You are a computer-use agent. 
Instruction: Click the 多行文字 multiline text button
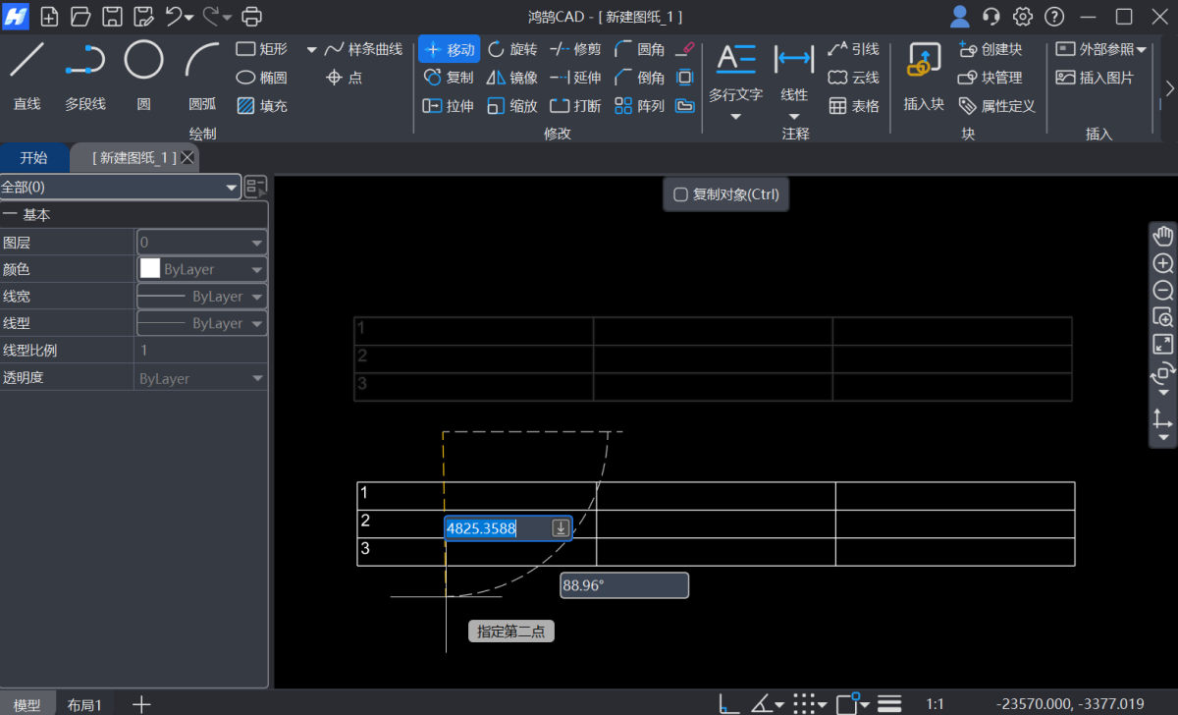point(736,74)
